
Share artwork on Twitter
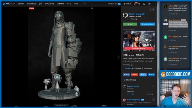[143, 75]
